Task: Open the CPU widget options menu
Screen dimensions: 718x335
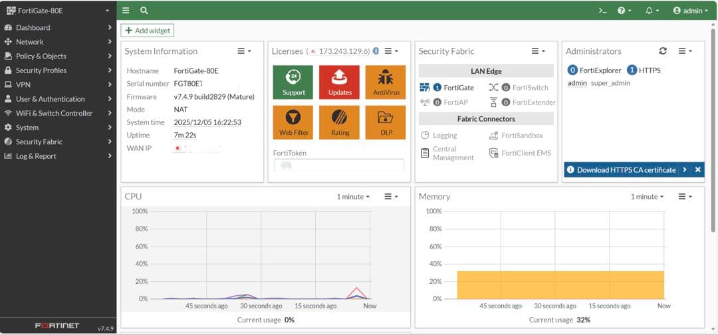Action: click(392, 197)
